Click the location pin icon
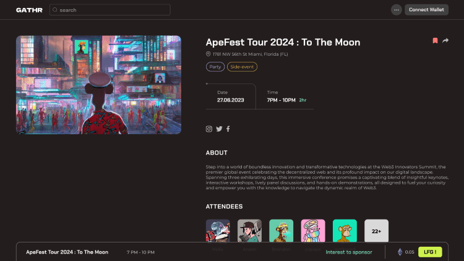The image size is (464, 261). [x=208, y=54]
